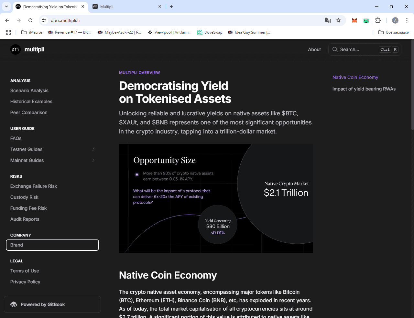Image resolution: width=414 pixels, height=318 pixels.
Task: Open the iMacros bookmark folder
Action: 32,32
